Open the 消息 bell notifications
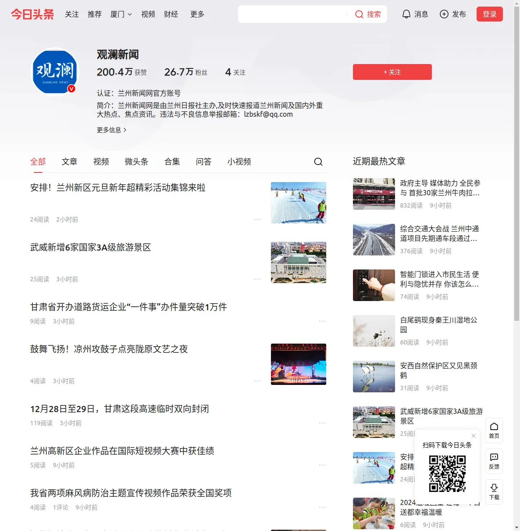The image size is (520, 531). 415,14
